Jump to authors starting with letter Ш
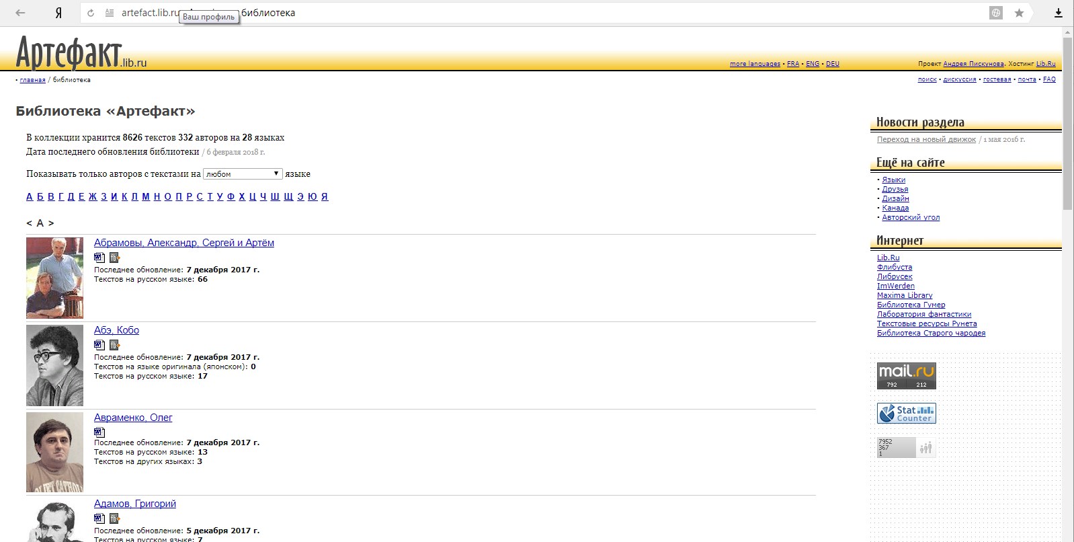 coord(275,196)
